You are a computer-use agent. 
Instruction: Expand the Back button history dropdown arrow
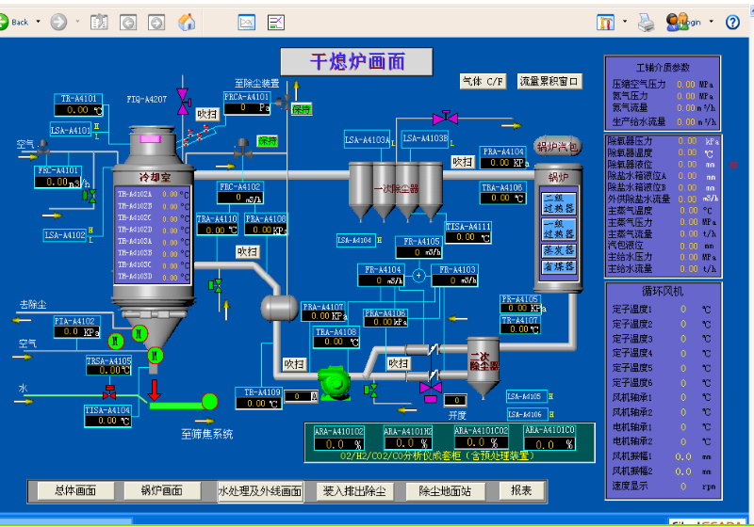[38, 22]
